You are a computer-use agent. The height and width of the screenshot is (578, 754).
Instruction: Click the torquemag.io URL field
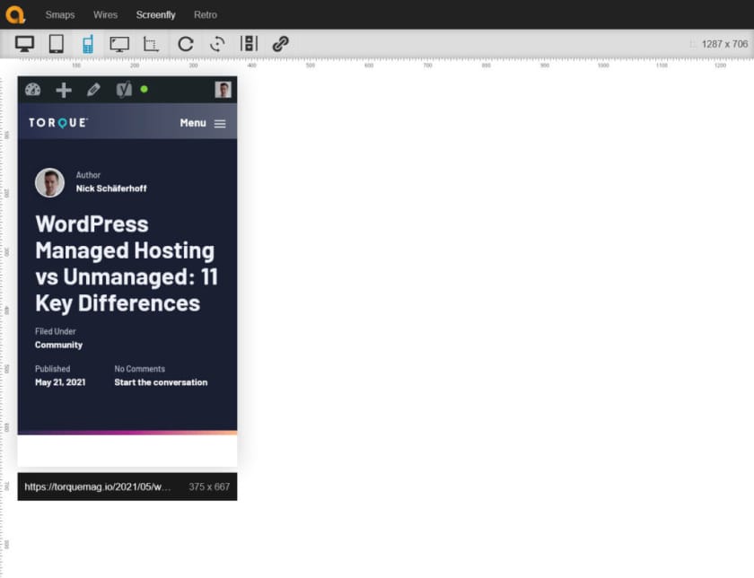pos(98,486)
